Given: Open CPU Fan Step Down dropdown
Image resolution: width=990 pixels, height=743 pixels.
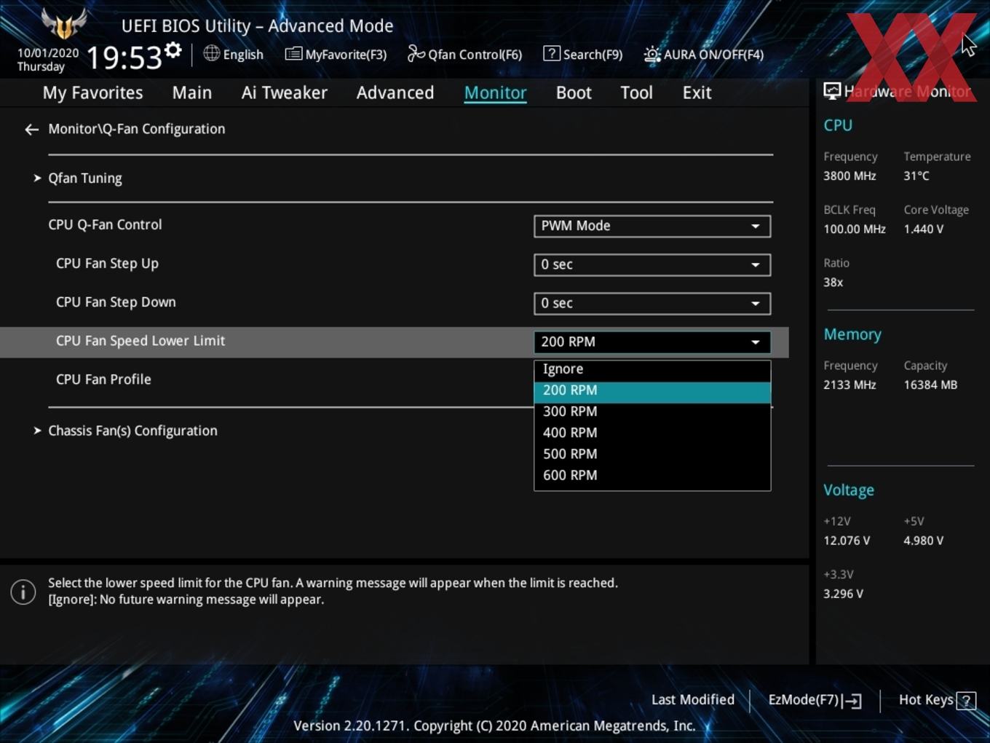Looking at the screenshot, I should pos(652,303).
